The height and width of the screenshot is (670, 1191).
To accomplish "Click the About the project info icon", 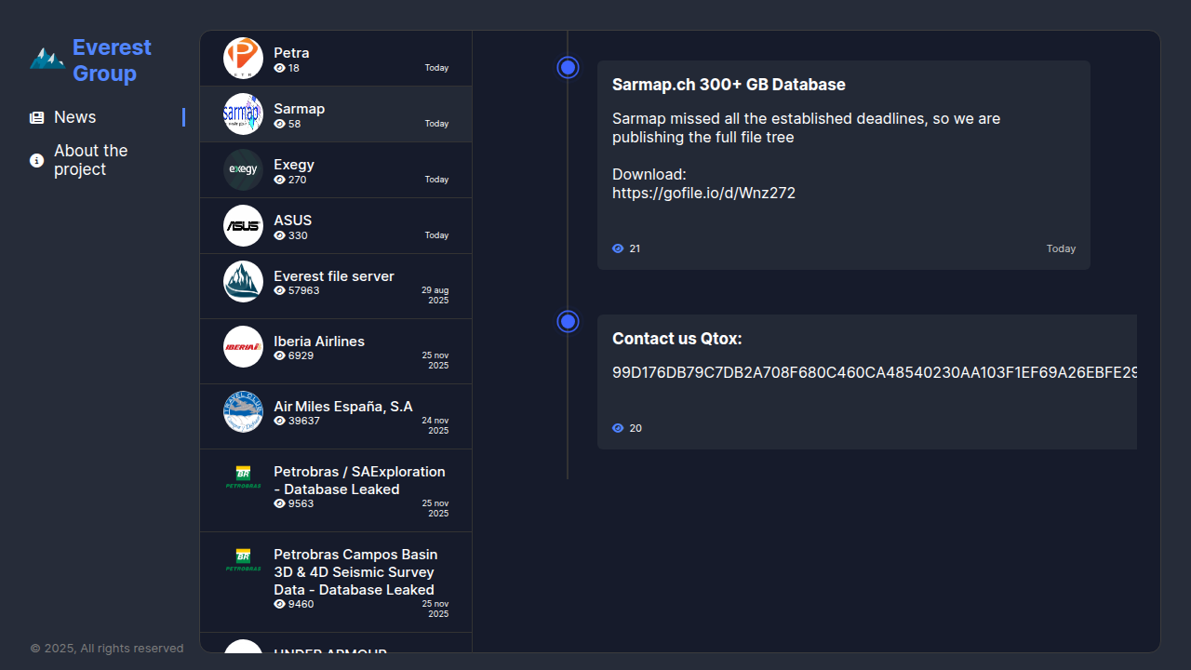I will click(x=37, y=160).
